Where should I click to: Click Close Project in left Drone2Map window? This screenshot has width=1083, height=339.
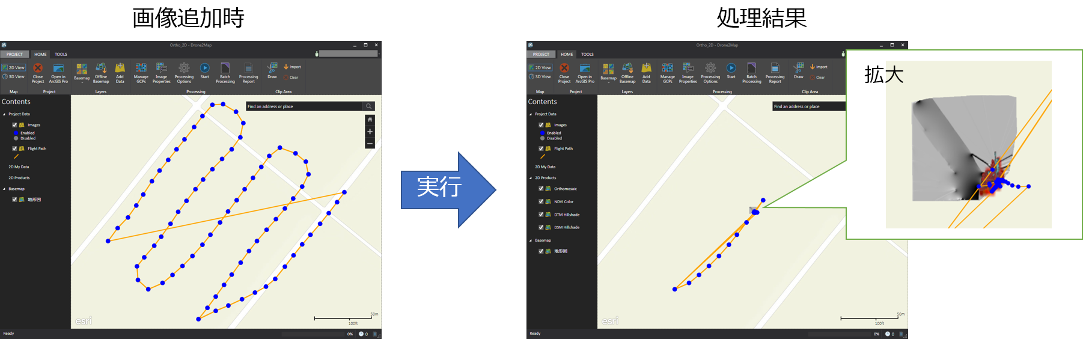coord(38,73)
